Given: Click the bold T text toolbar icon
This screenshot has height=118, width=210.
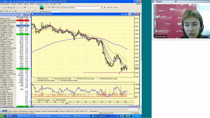Looking at the screenshot, I should (x=25, y=8).
